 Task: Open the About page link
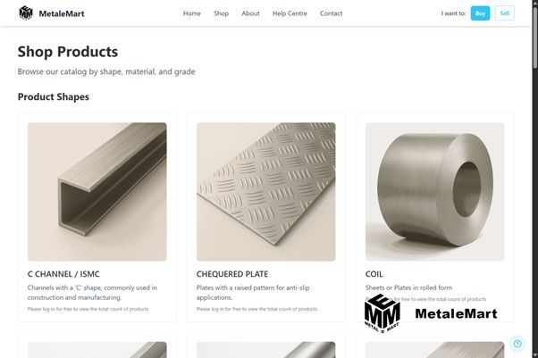coord(250,13)
